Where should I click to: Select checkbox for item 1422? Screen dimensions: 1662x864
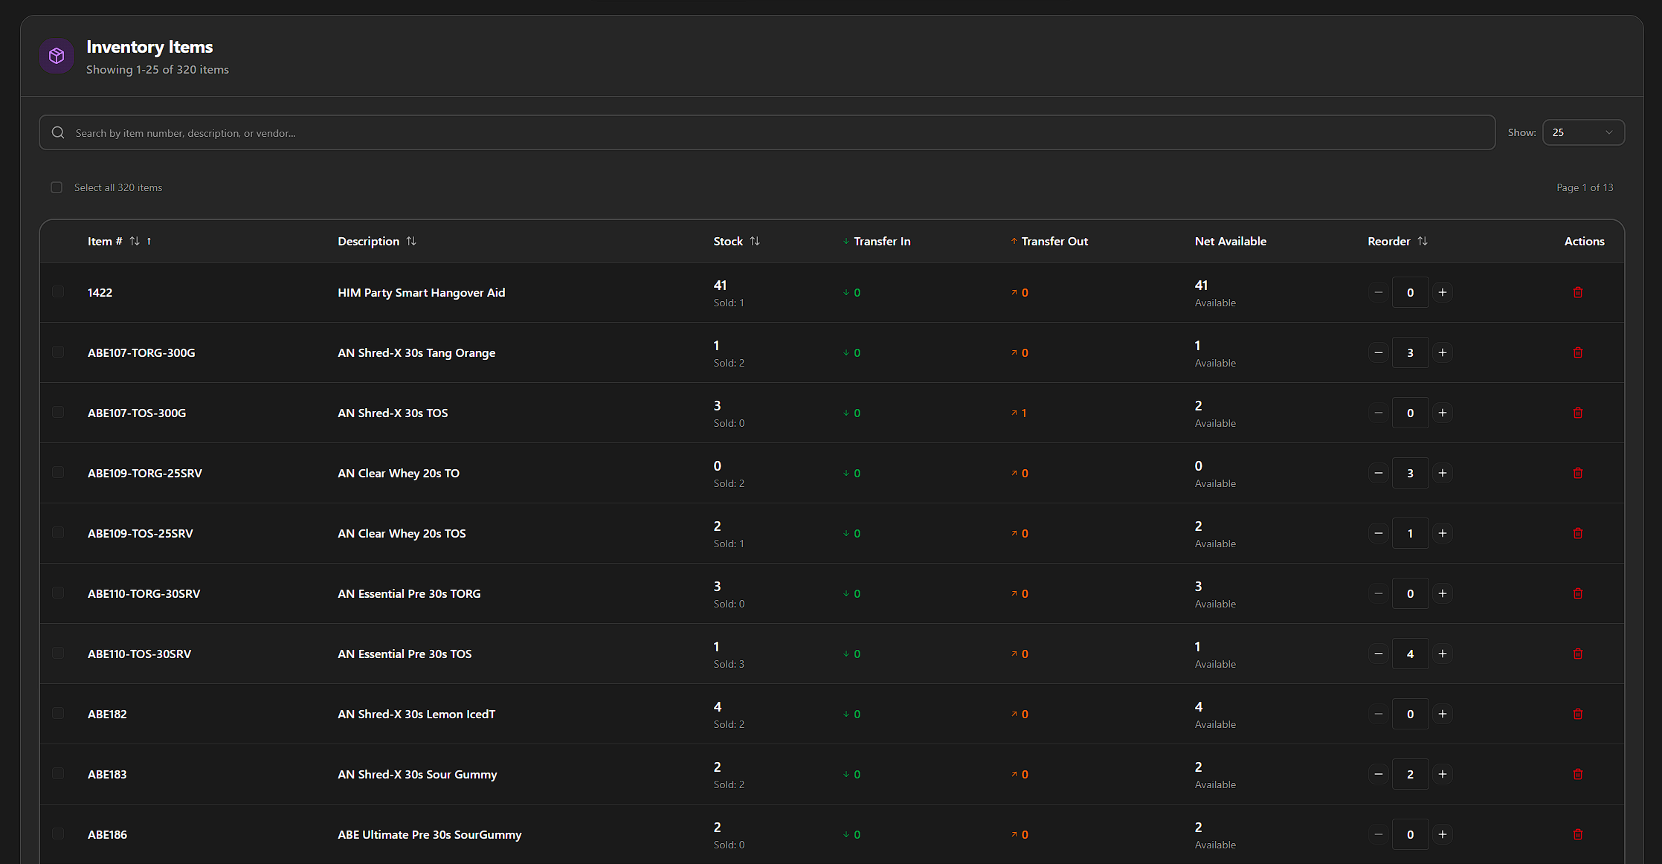[58, 291]
